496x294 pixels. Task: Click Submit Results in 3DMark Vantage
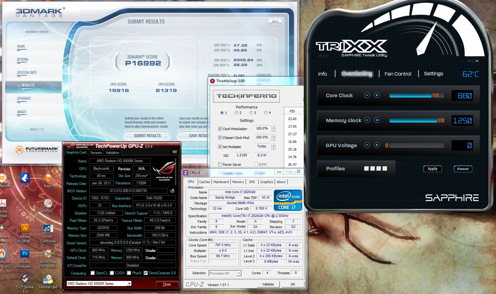coord(147,136)
